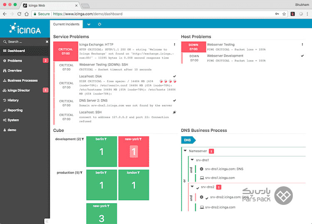
Task: Click the green production berlin cube tile
Action: [x=102, y=185]
